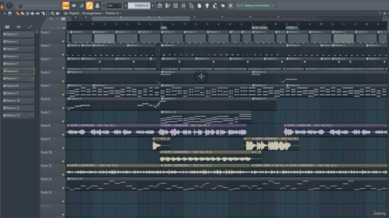Open the Channel rack toolbar button
The image size is (389, 218).
[x=176, y=5]
